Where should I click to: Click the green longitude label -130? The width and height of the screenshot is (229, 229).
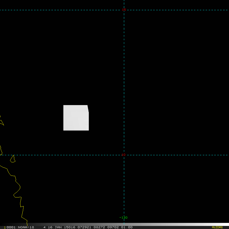[x=123, y=218]
